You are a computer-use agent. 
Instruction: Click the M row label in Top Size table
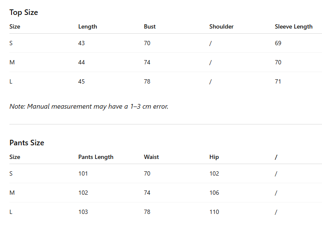12,62
